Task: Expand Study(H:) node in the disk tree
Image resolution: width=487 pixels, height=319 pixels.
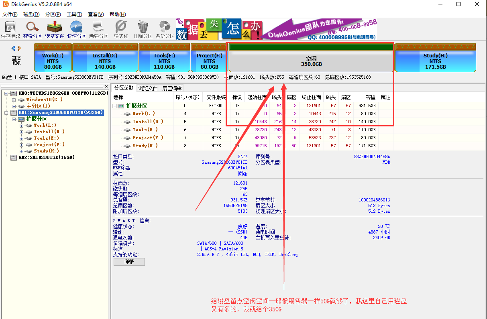Action: coord(21,151)
